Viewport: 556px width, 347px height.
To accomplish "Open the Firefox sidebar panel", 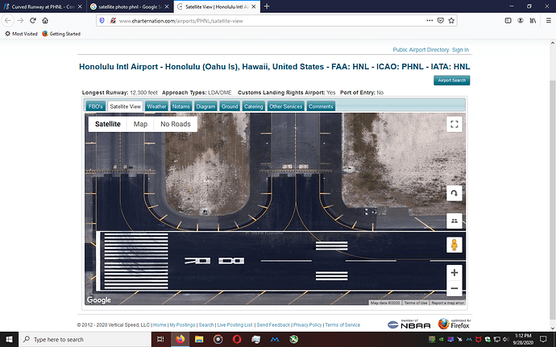I will [508, 21].
